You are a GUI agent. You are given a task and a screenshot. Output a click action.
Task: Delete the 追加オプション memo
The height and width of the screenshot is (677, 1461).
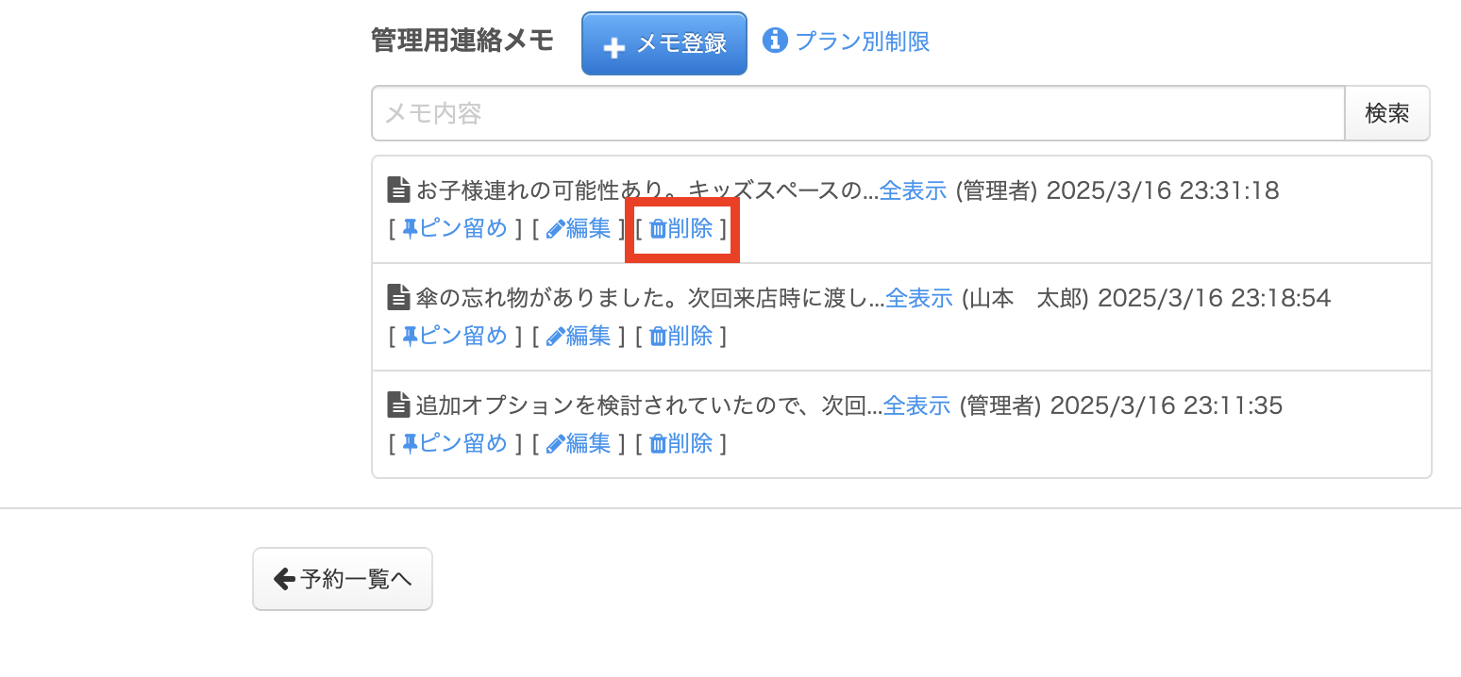[681, 443]
